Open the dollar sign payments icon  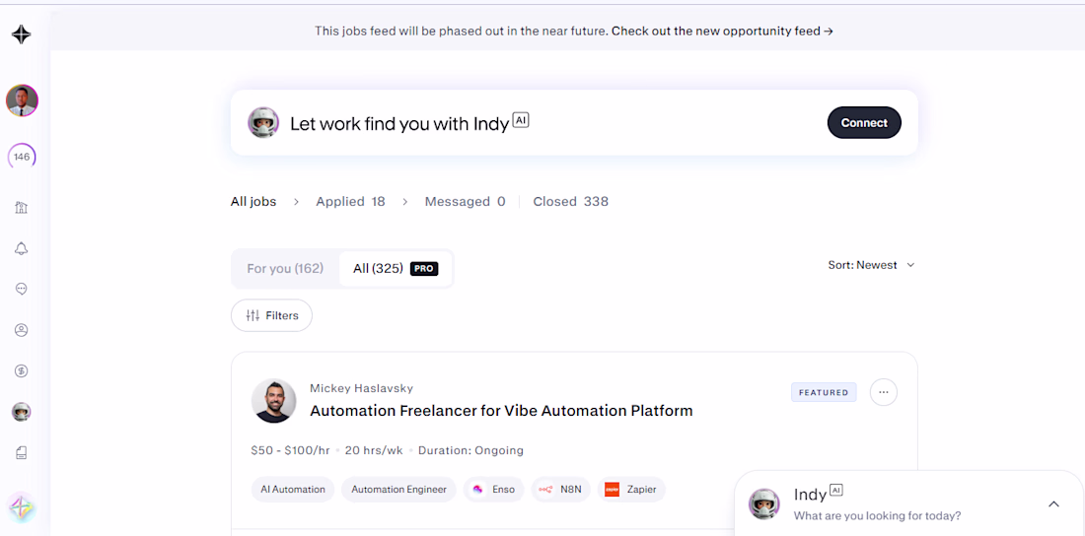pos(22,371)
